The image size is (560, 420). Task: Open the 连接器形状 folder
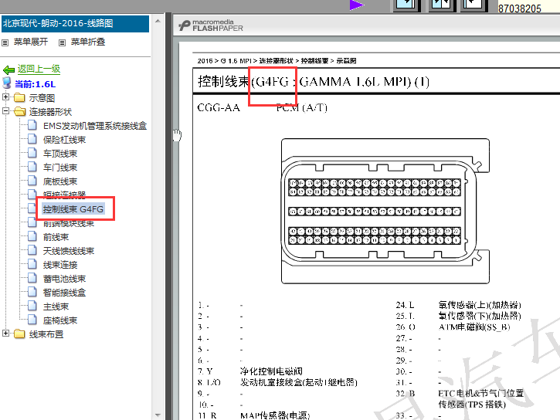pyautogui.click(x=50, y=112)
